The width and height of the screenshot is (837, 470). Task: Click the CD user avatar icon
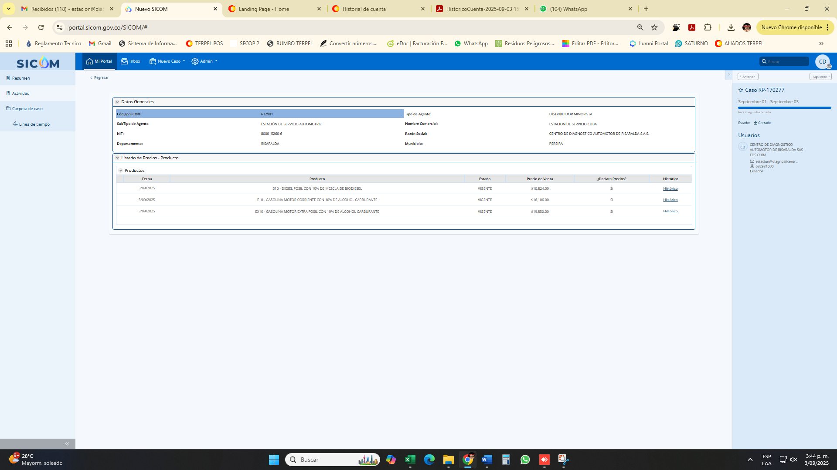pos(822,61)
